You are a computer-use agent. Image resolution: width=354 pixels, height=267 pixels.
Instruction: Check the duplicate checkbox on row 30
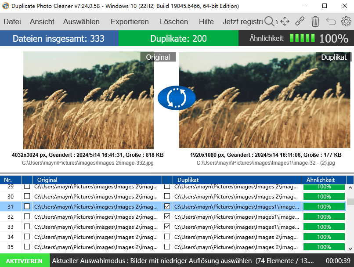coord(167,196)
